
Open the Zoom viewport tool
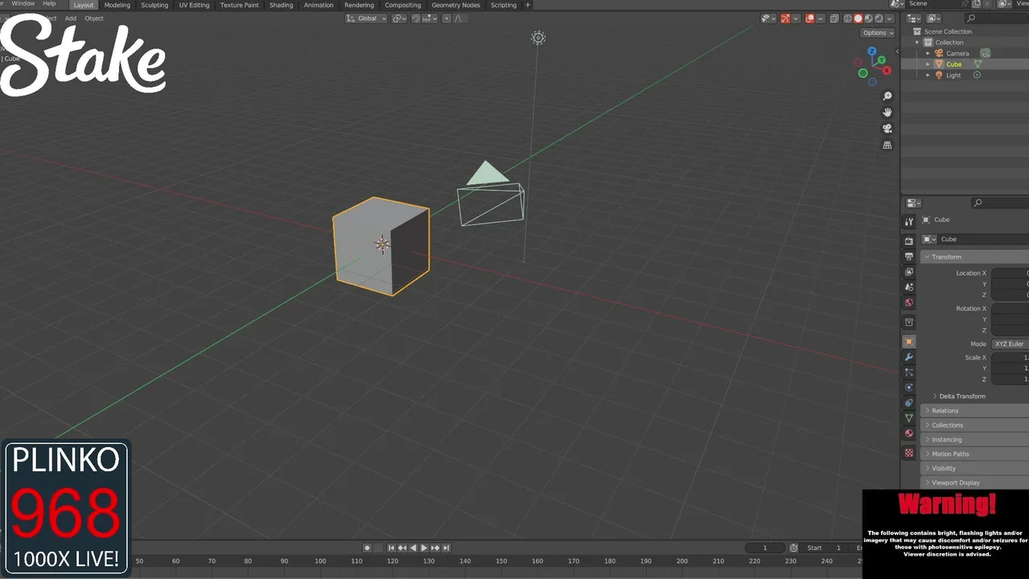coord(888,96)
